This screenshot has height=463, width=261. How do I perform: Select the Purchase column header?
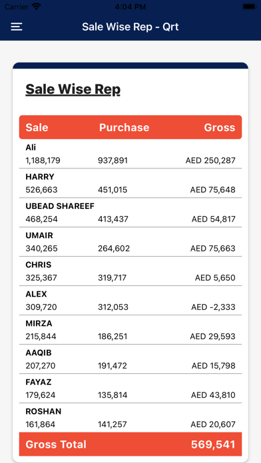124,127
